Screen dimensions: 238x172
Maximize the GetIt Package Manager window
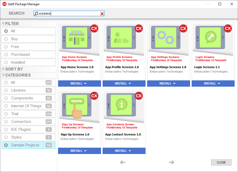pyautogui.click(x=220, y=4)
